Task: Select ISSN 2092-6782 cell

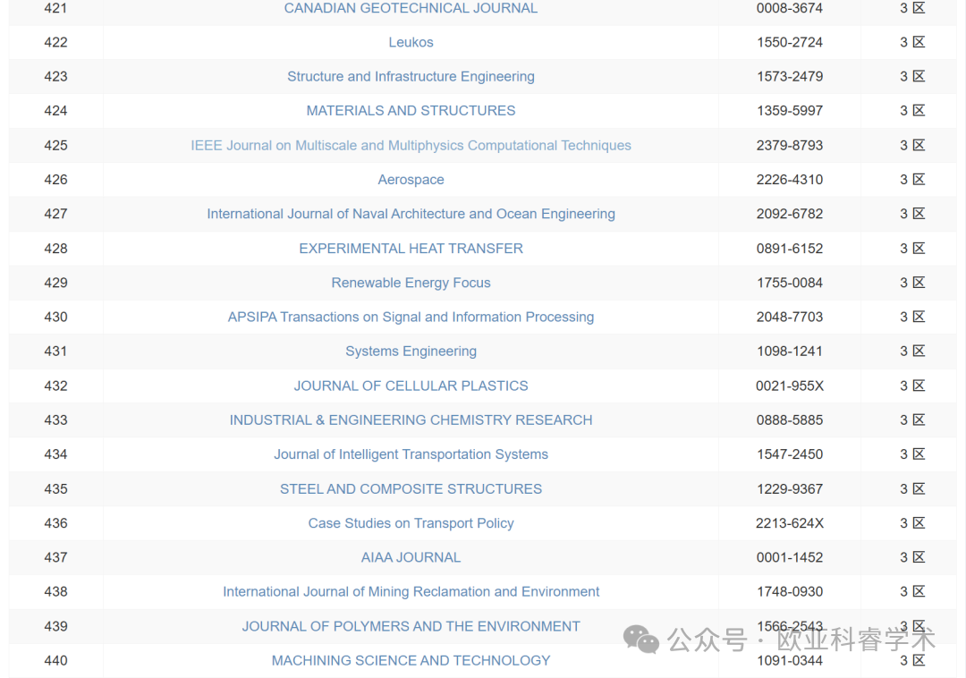Action: point(790,214)
